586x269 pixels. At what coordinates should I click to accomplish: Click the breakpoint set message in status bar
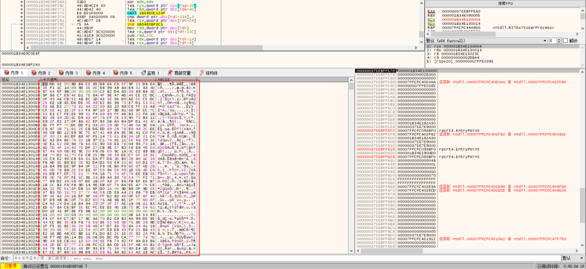pyautogui.click(x=55, y=266)
